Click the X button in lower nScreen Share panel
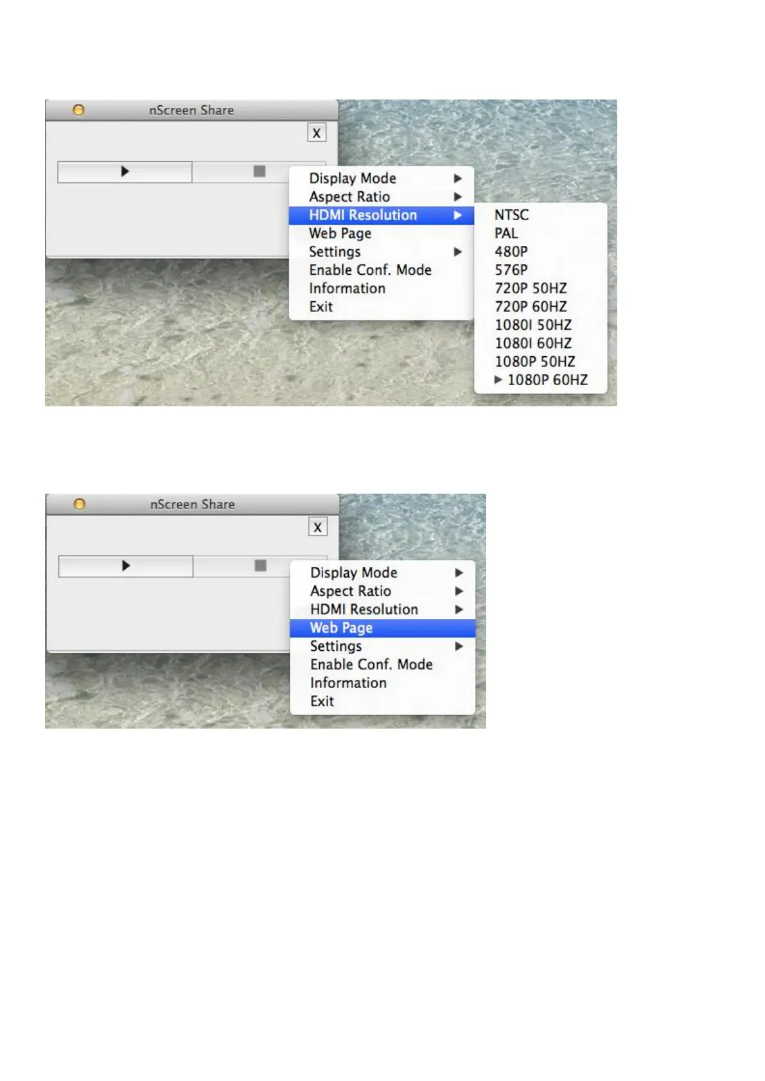The image size is (765, 1081). [317, 527]
